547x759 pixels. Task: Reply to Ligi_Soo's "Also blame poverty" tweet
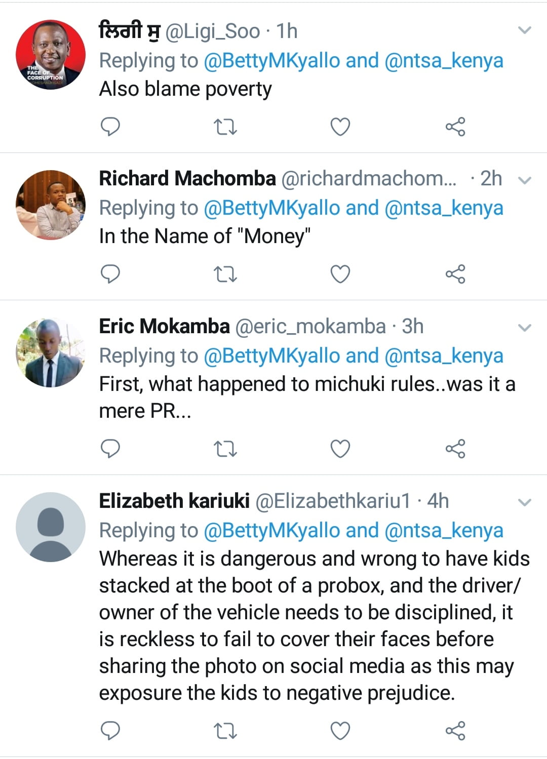point(110,126)
